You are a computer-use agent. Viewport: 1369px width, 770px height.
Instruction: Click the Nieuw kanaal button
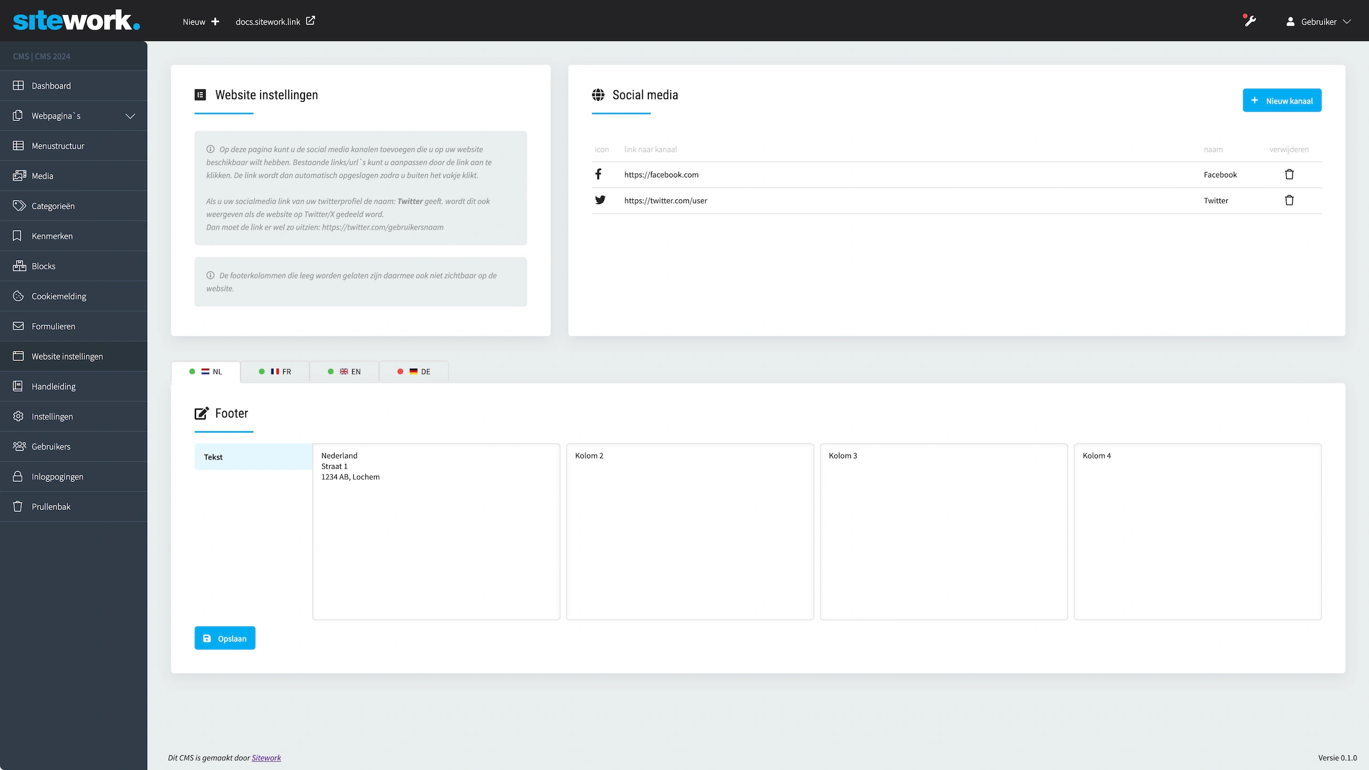pyautogui.click(x=1281, y=100)
